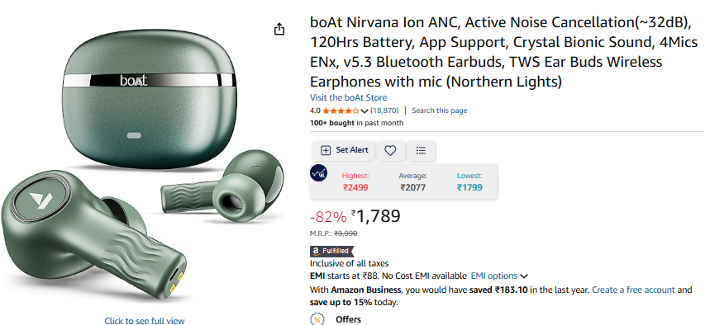Expand the rating breakdown chevron
The height and width of the screenshot is (325, 710).
[x=365, y=111]
